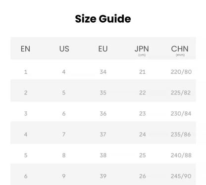Click EU size 36 cell

pos(103,114)
